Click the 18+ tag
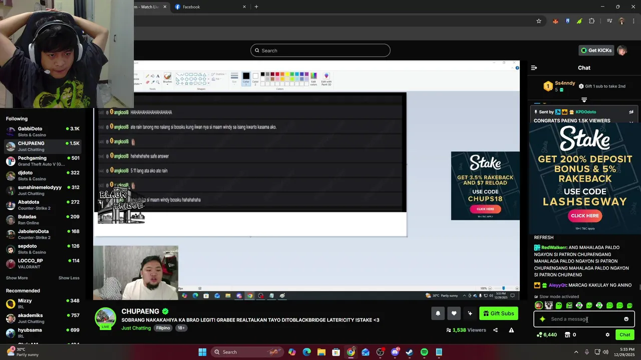Viewport: 641px width, 360px height. click(x=181, y=328)
